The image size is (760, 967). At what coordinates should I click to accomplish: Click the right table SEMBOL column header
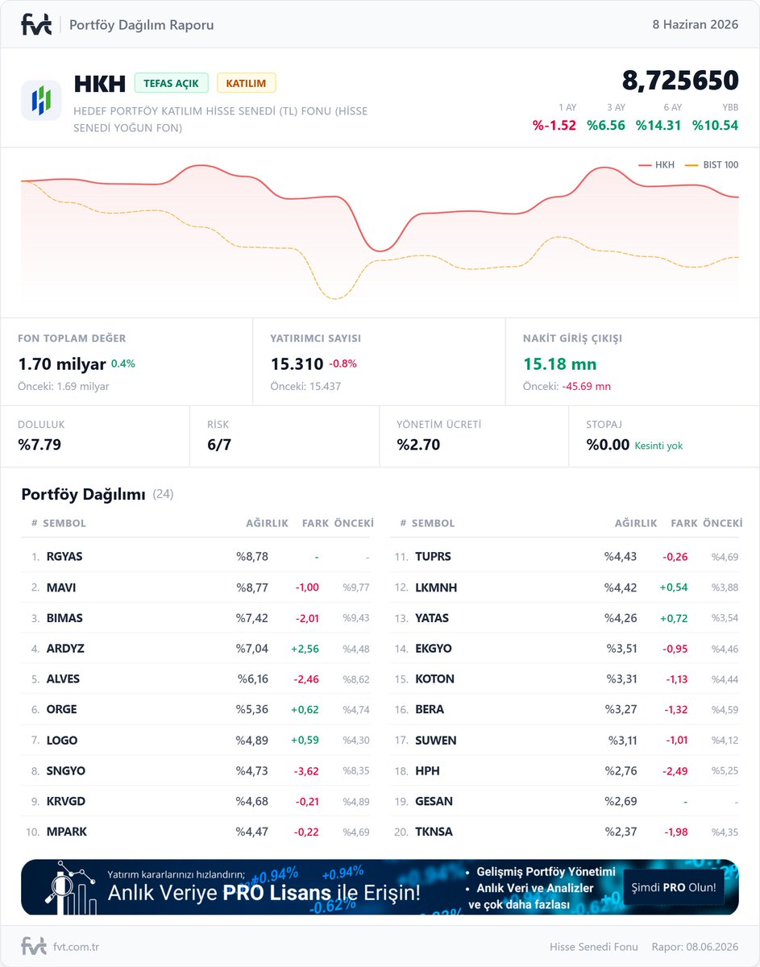coord(433,523)
